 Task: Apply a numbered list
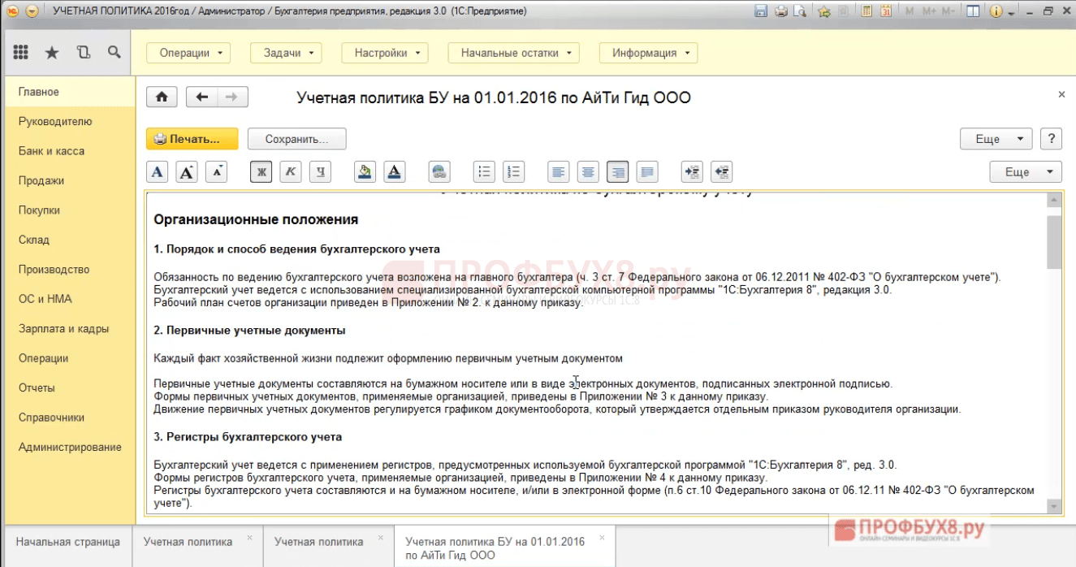pyautogui.click(x=513, y=171)
